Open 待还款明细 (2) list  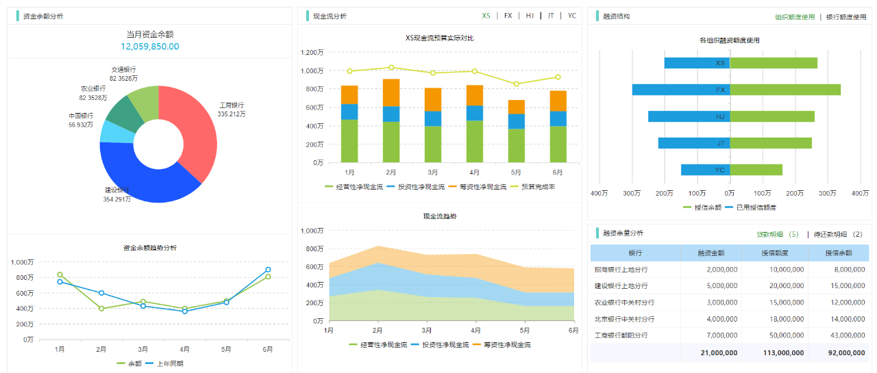coord(838,235)
